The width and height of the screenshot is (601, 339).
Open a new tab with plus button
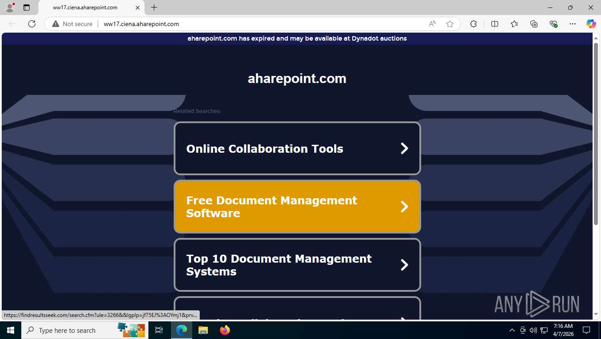click(154, 8)
